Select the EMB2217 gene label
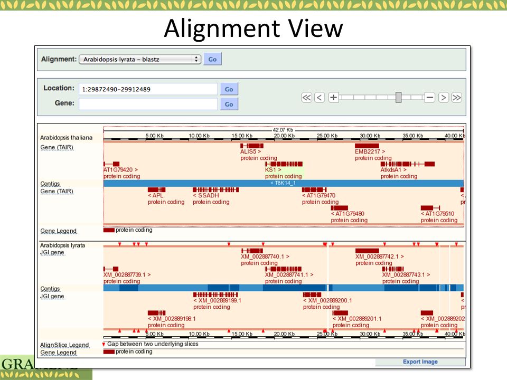 370,151
